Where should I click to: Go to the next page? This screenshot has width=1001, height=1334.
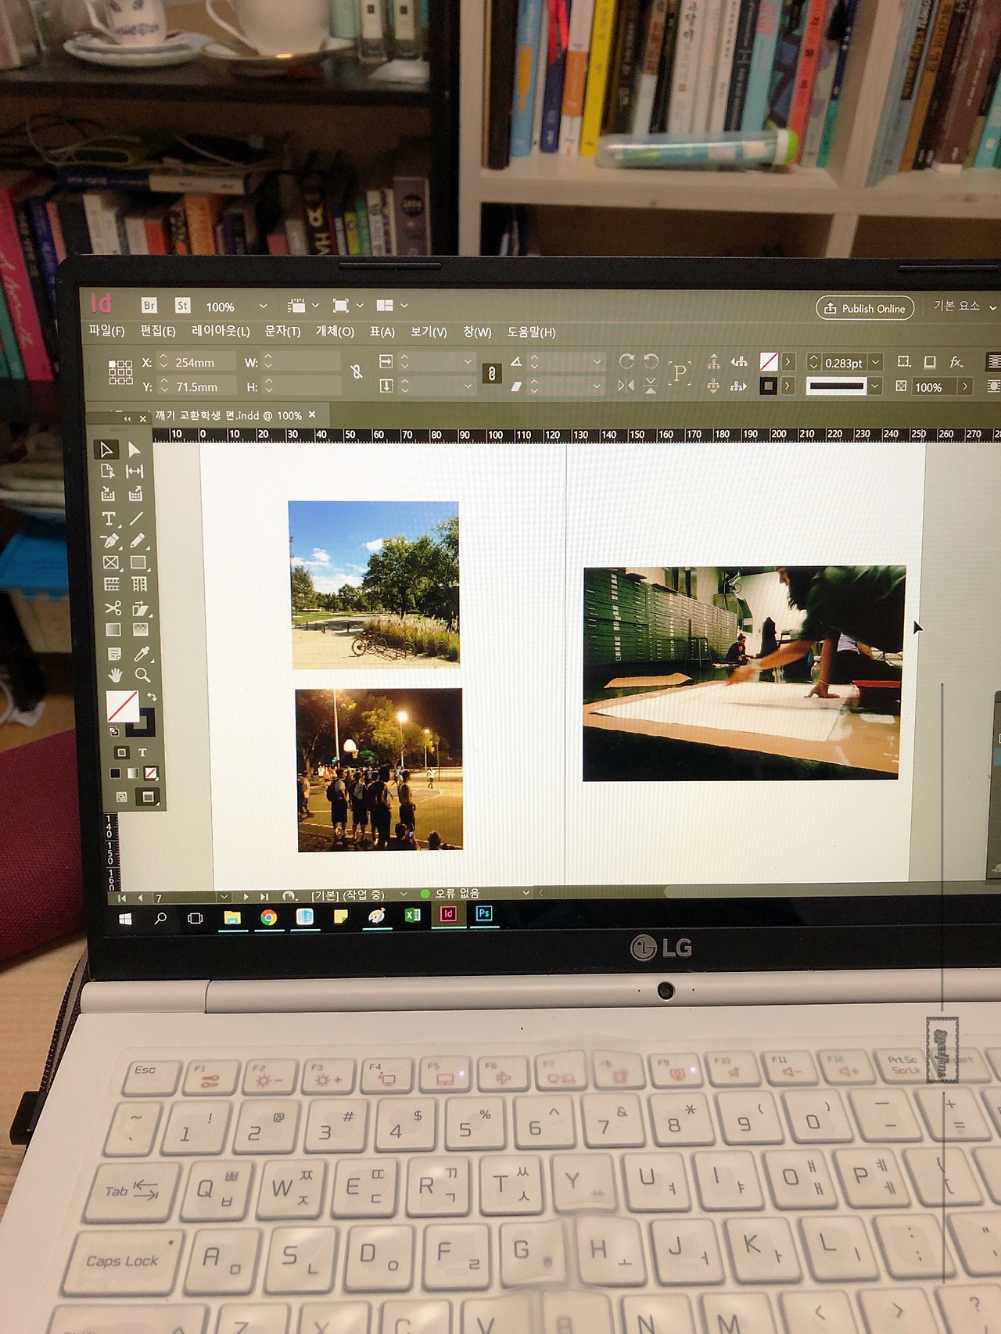pos(246,896)
